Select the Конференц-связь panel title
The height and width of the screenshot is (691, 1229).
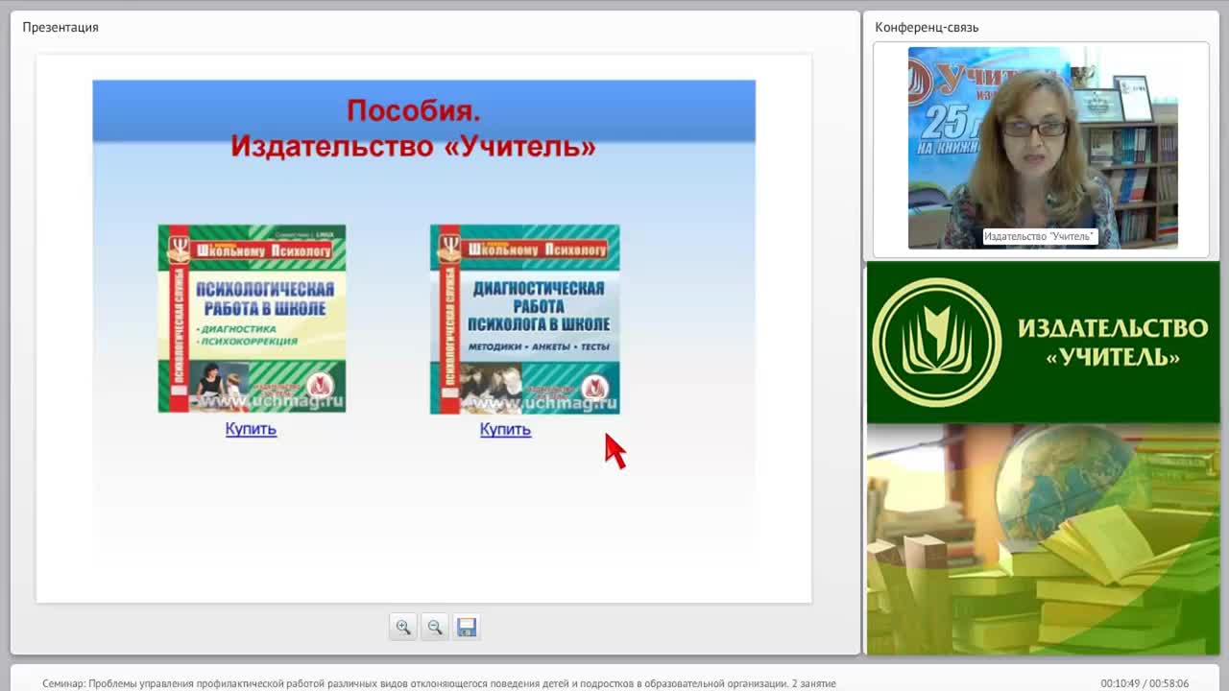(927, 27)
